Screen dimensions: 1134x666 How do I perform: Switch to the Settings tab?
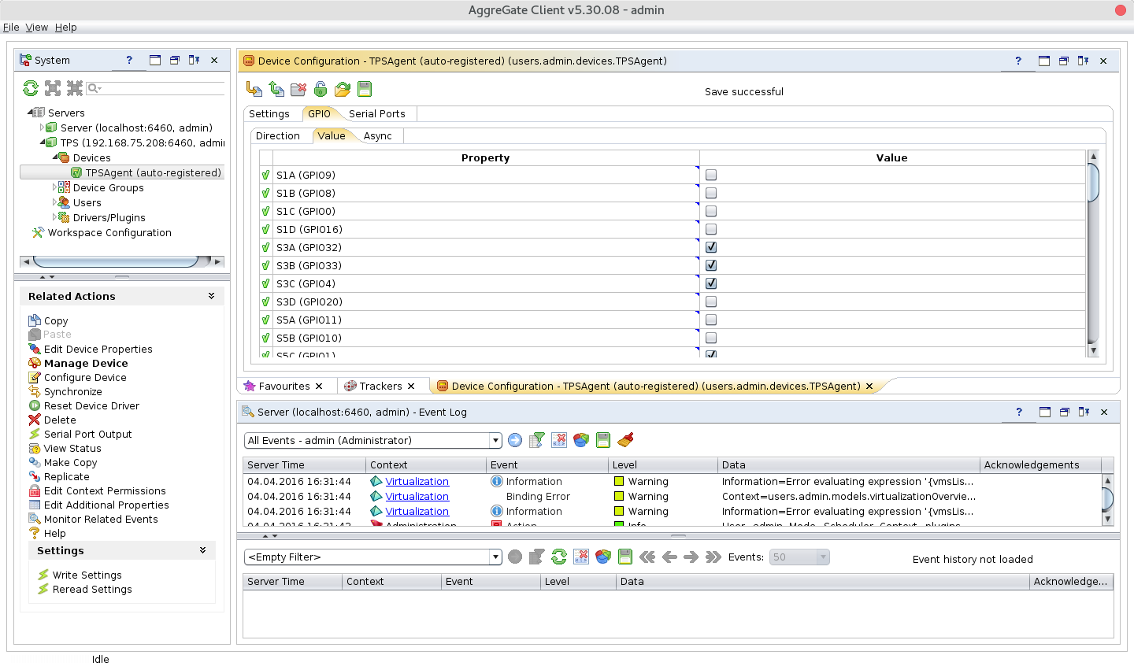coord(269,114)
